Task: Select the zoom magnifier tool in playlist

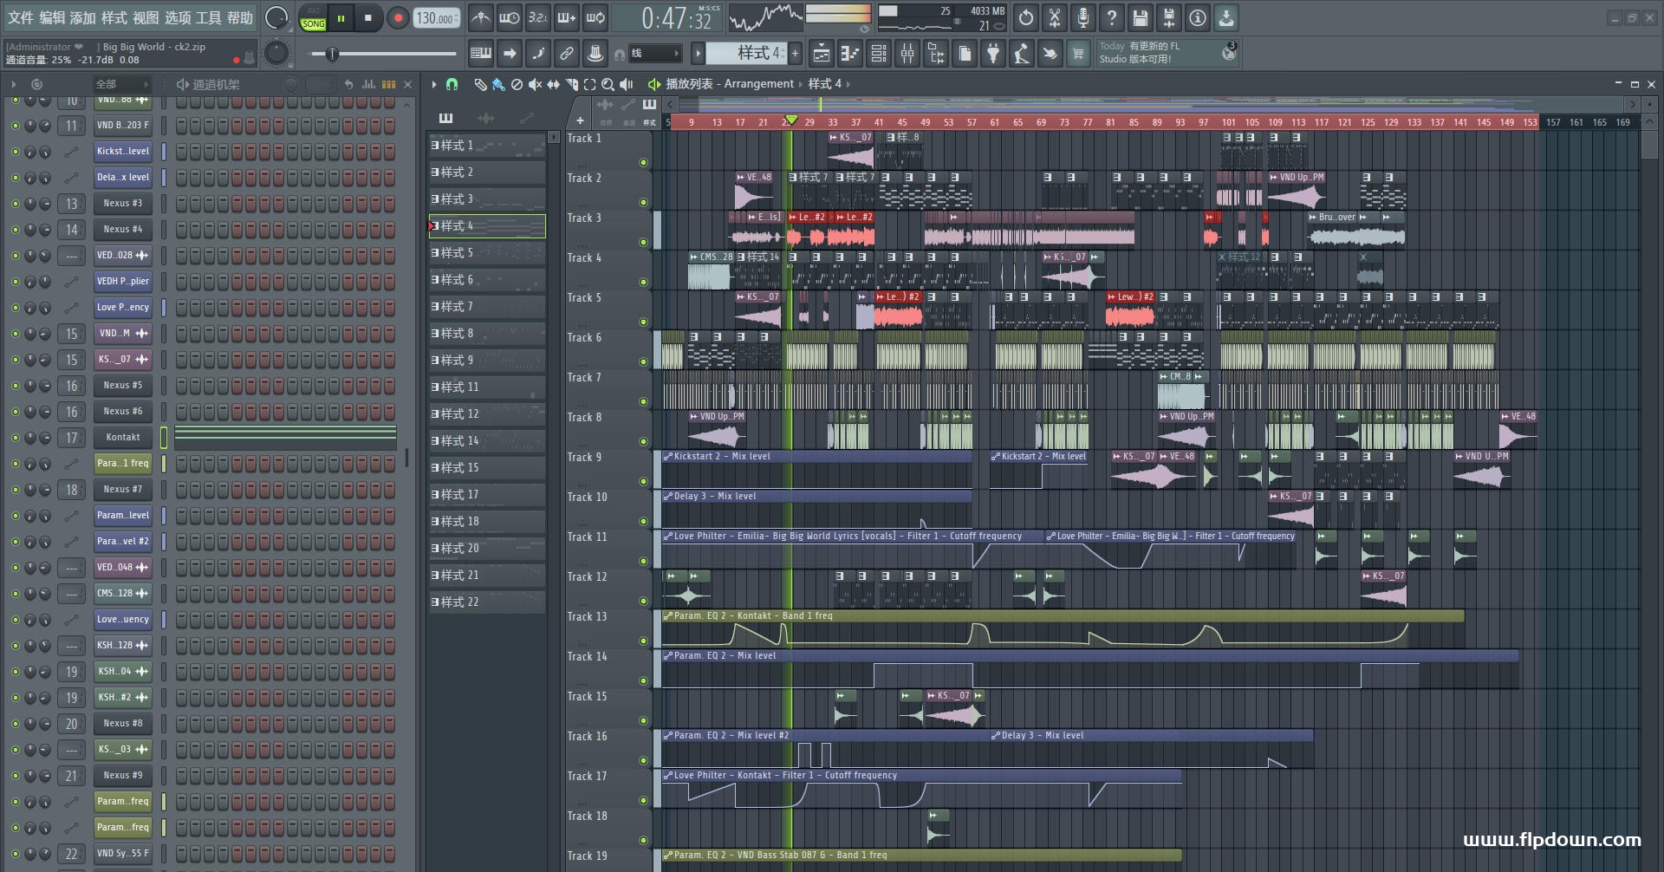Action: (608, 84)
